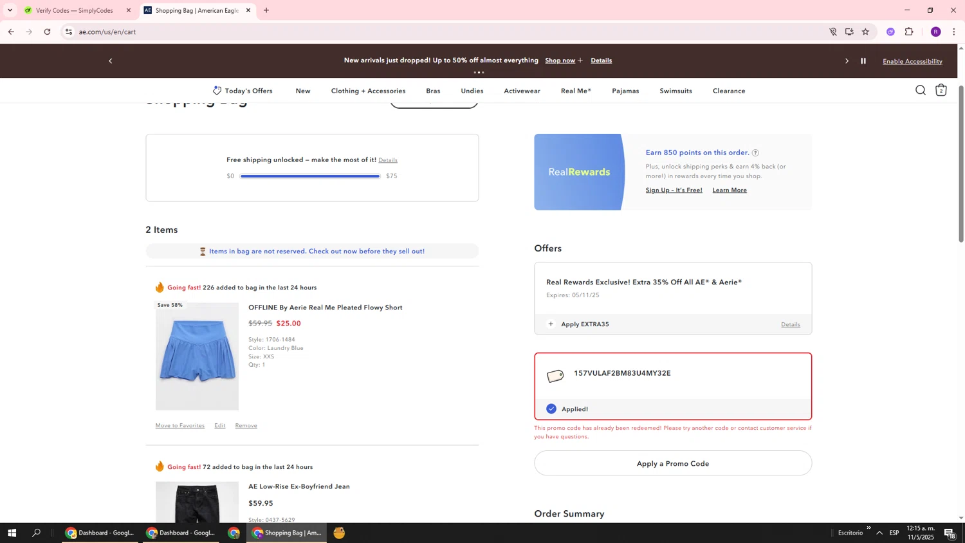Click ESP language indicator in taskbar
Image resolution: width=965 pixels, height=543 pixels.
tap(894, 533)
